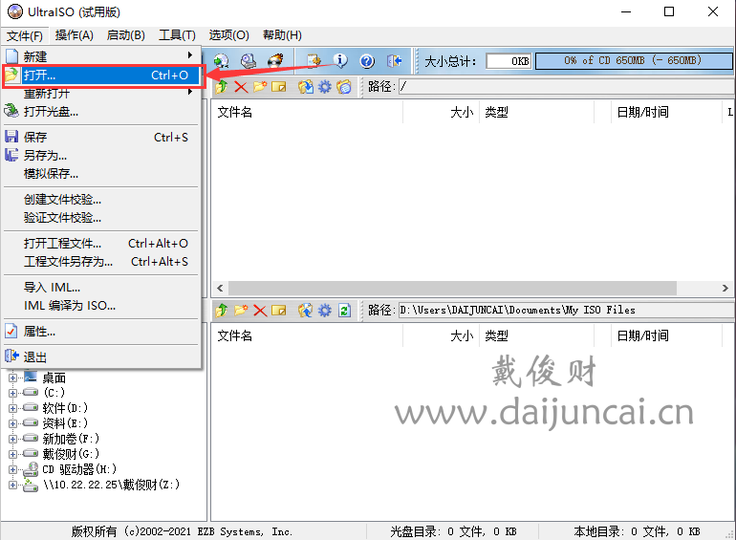Click the image path field showing /
The width and height of the screenshot is (736, 540).
566,86
